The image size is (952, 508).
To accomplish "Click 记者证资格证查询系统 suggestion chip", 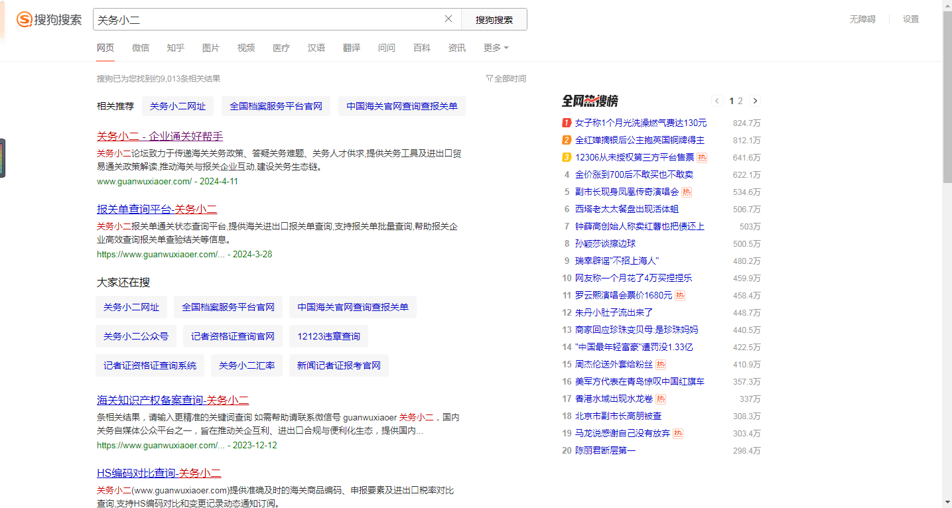I will point(150,365).
